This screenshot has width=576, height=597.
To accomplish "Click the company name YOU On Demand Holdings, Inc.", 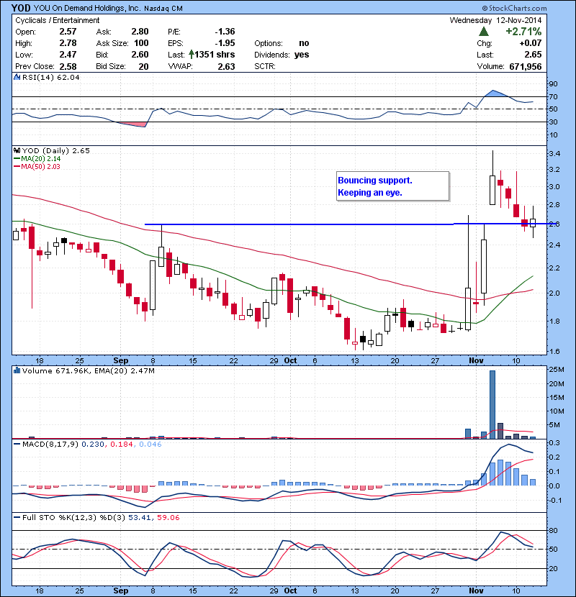I will click(x=87, y=8).
